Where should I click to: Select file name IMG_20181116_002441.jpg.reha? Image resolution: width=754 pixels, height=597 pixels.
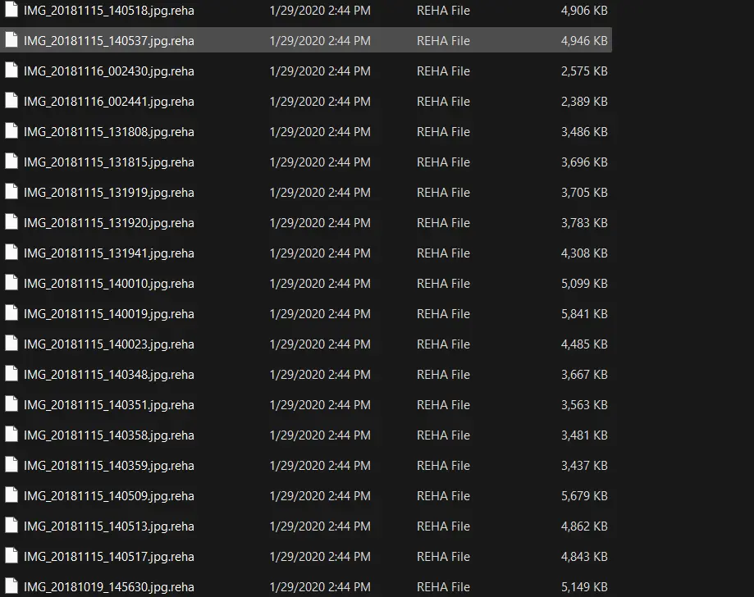click(x=109, y=102)
